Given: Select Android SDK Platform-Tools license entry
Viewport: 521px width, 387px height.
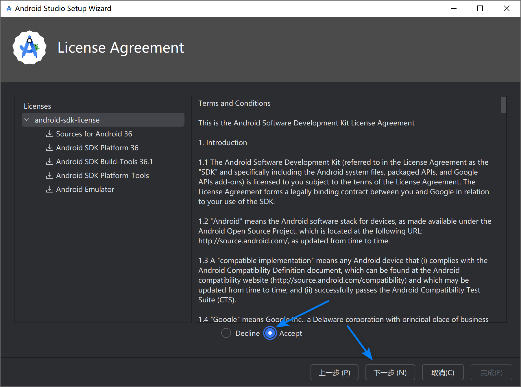Looking at the screenshot, I should click(102, 175).
